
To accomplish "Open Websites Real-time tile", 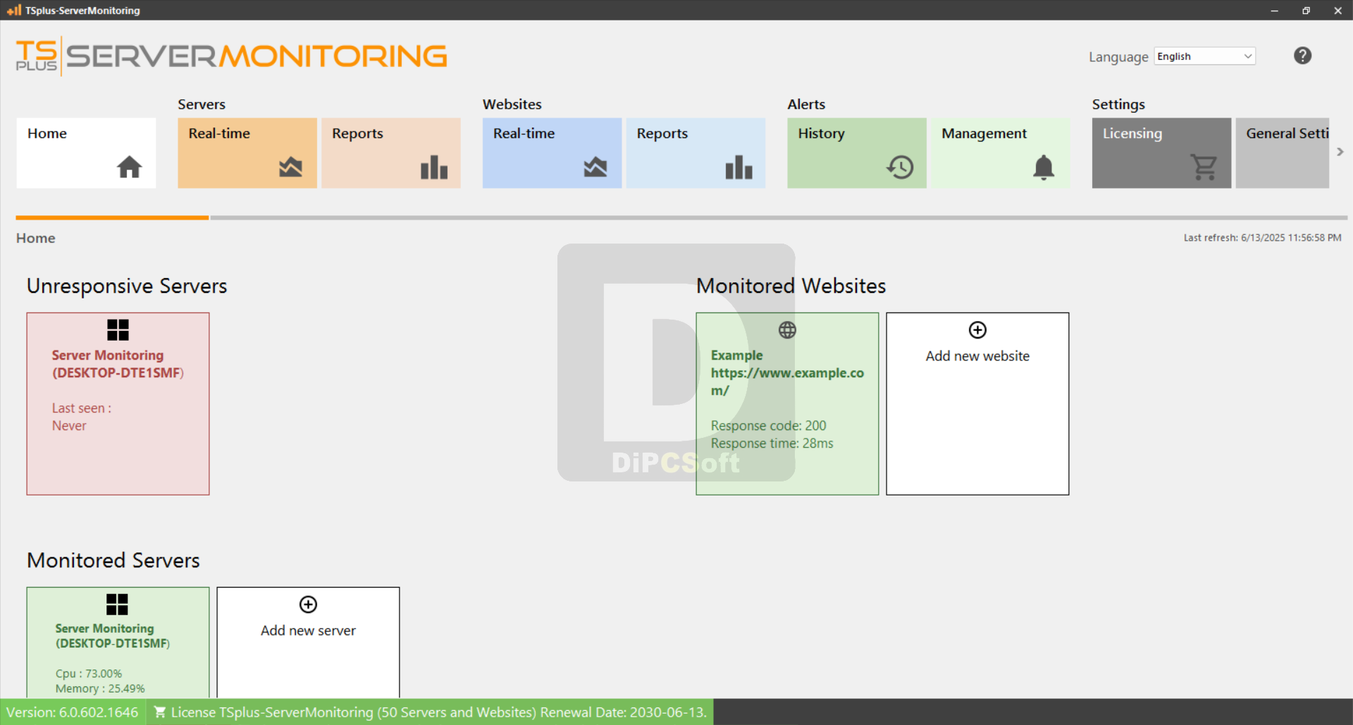I will (x=552, y=153).
